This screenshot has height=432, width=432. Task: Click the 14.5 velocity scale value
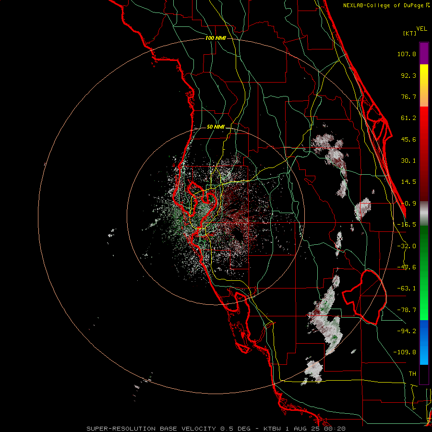click(x=408, y=182)
